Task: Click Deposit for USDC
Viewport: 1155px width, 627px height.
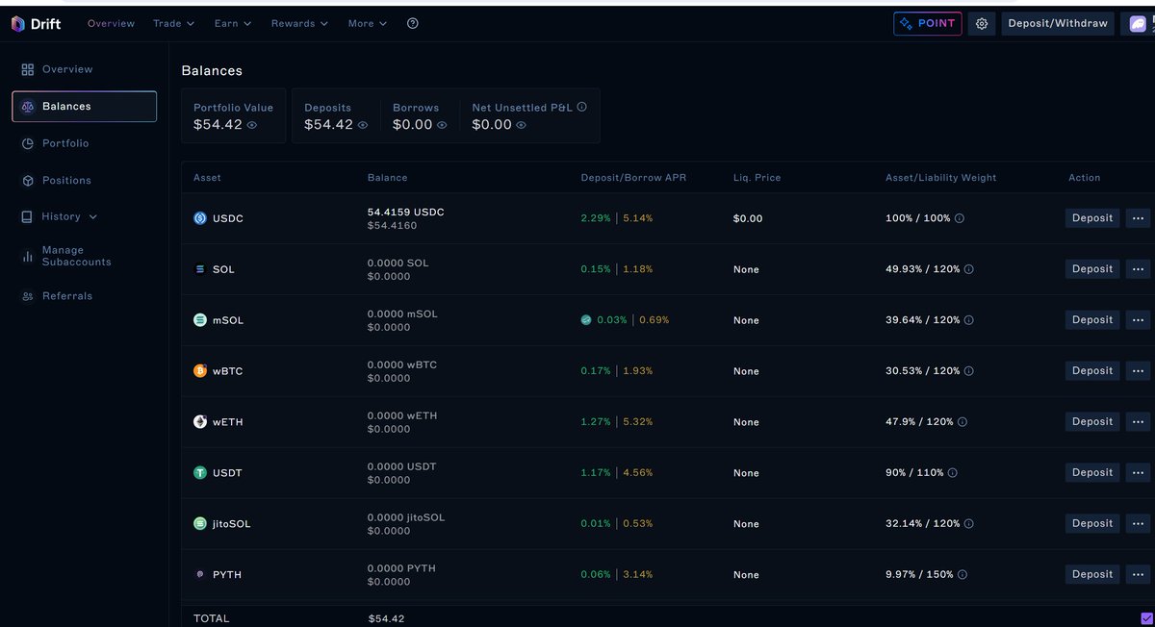Action: (x=1092, y=218)
